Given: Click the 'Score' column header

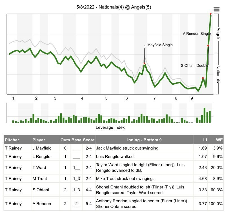Looking at the screenshot, I should click(x=89, y=140).
